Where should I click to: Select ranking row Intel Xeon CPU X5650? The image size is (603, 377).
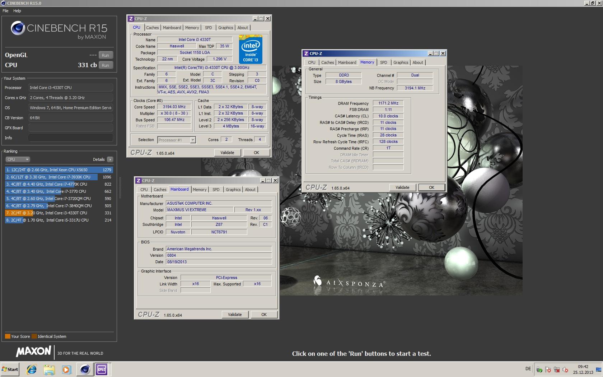(59, 170)
